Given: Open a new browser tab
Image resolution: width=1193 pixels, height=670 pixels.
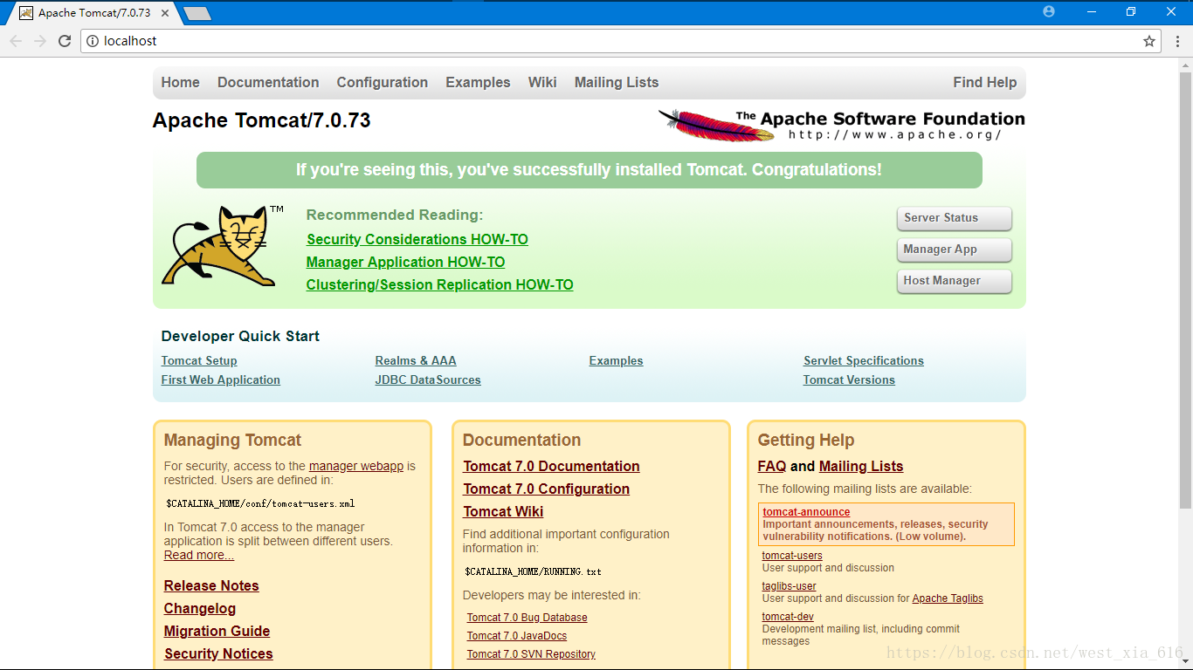Looking at the screenshot, I should 197,13.
